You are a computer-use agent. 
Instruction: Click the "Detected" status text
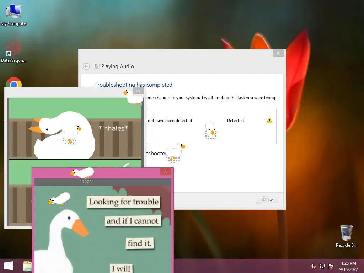click(x=235, y=121)
